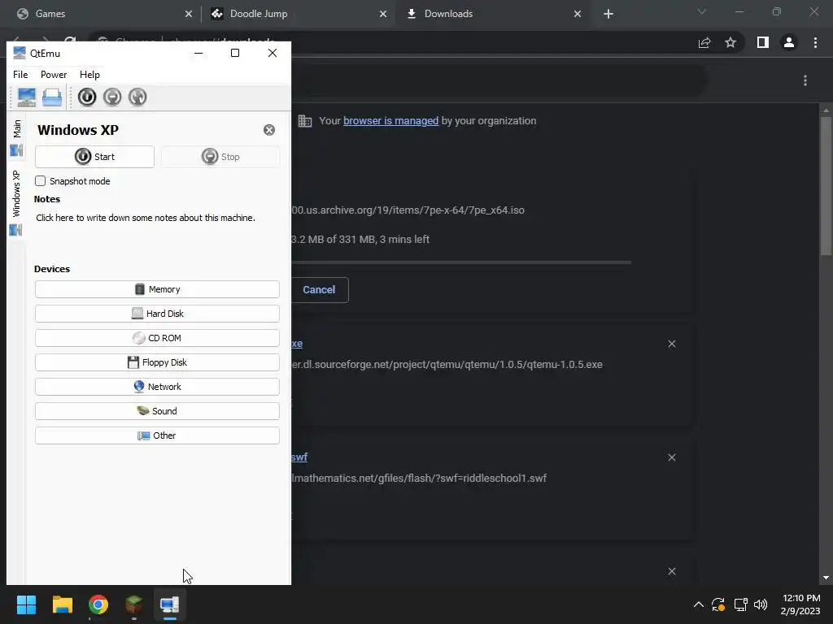The image size is (833, 624).
Task: Open Minecraft from the taskbar
Action: 134,604
